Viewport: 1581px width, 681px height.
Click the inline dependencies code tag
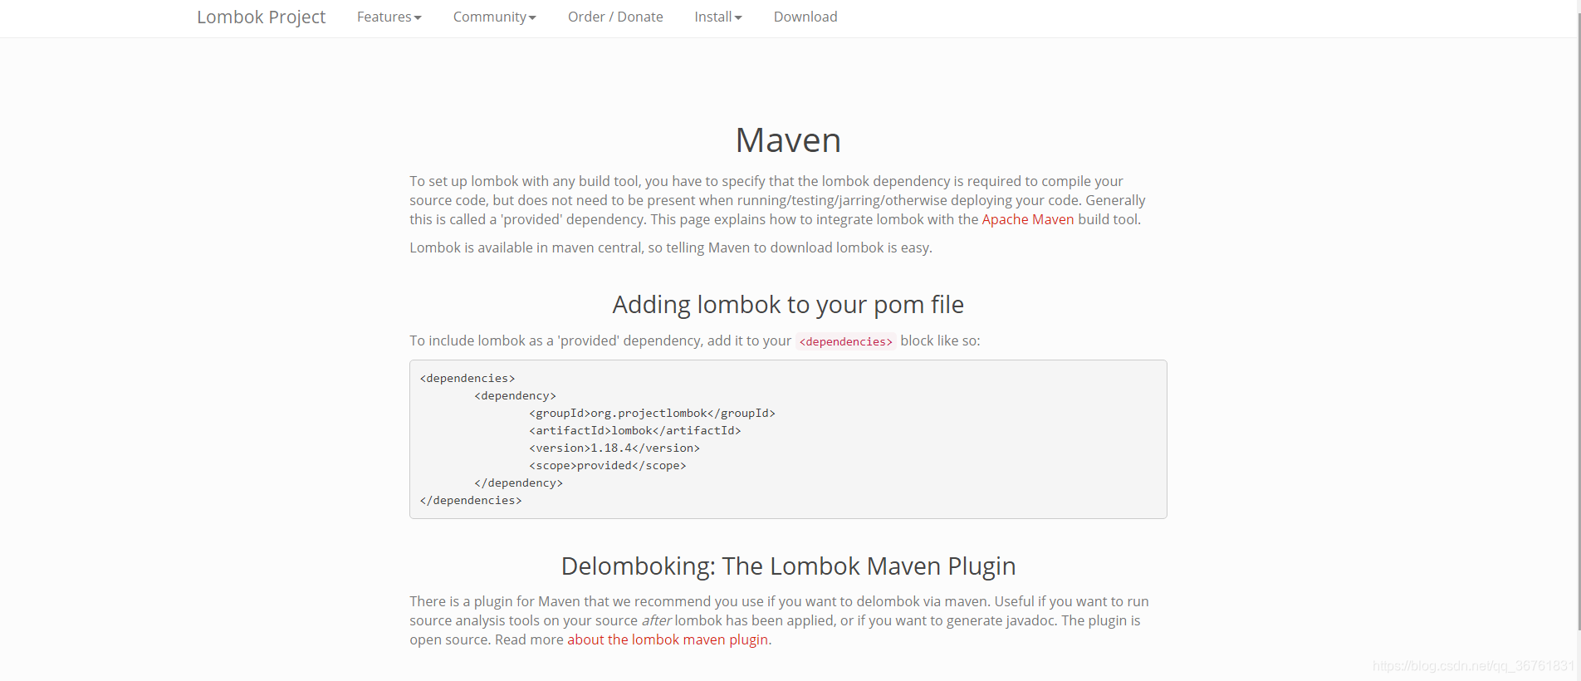coord(846,341)
